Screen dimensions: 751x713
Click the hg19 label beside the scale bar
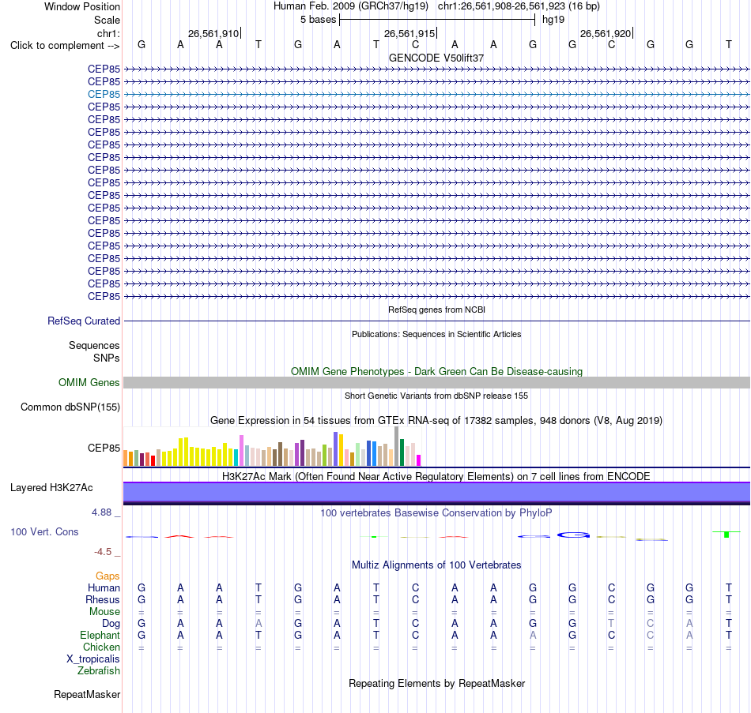[553, 20]
